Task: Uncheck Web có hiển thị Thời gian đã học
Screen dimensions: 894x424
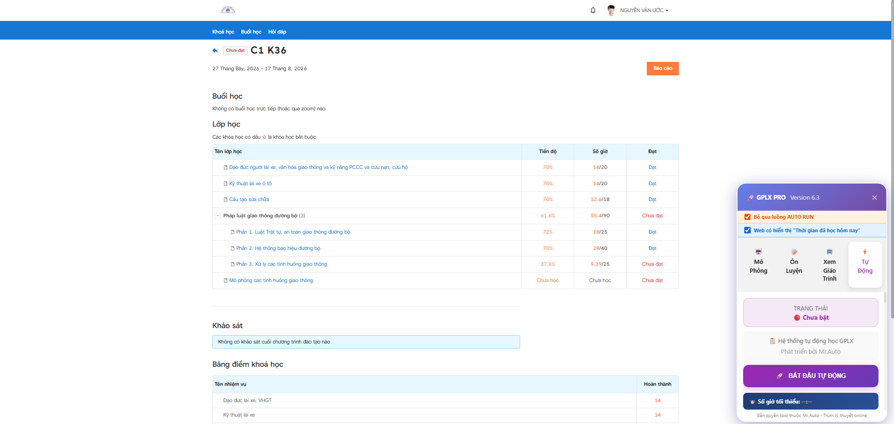Action: coord(747,230)
